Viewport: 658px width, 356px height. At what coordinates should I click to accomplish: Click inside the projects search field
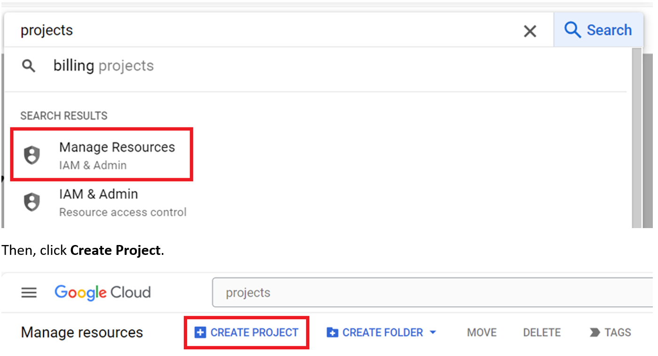pyautogui.click(x=188, y=30)
